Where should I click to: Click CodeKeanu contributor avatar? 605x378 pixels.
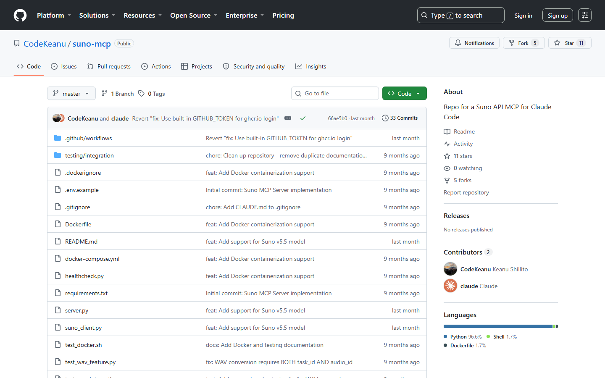(x=450, y=269)
